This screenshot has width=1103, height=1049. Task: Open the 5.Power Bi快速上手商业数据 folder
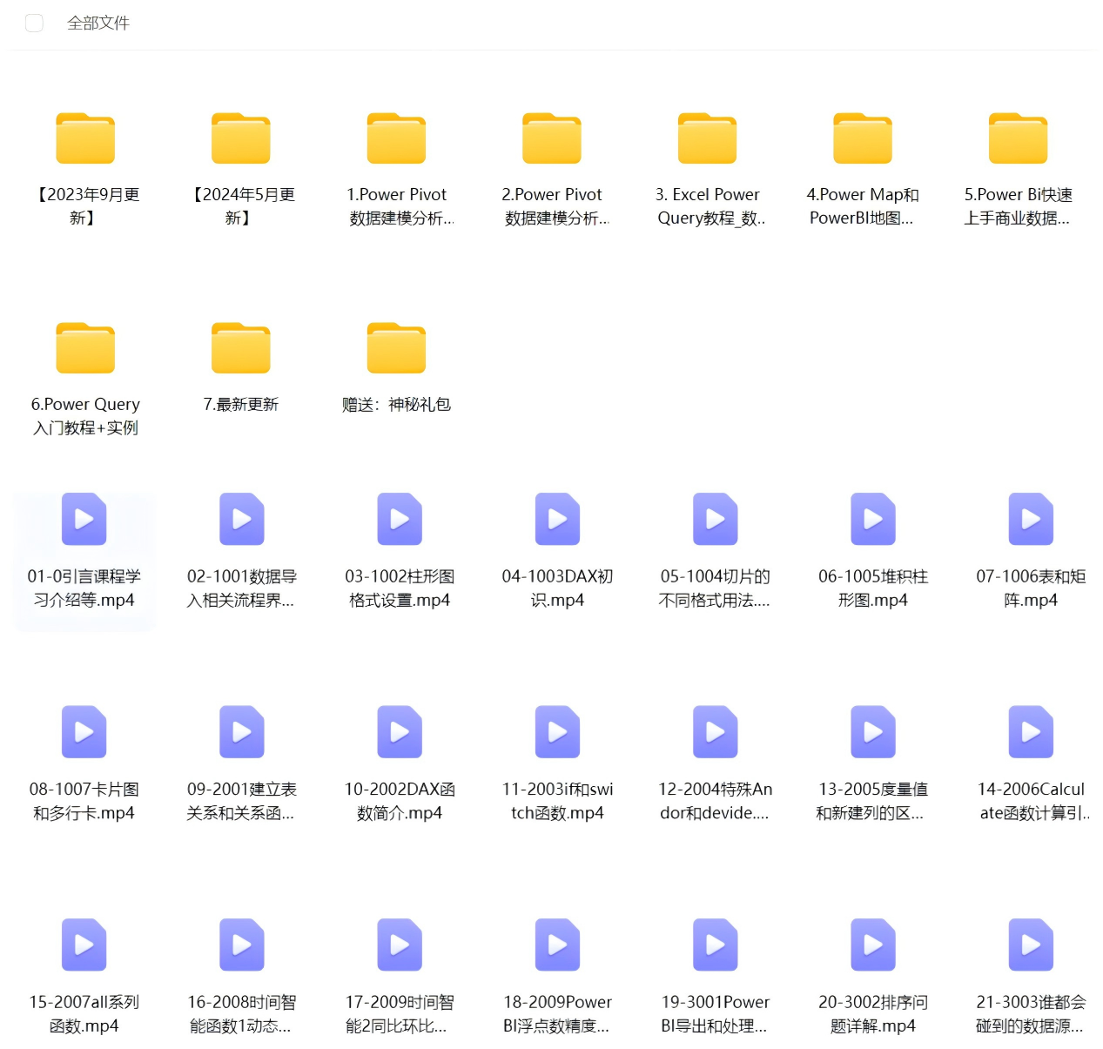point(1018,138)
